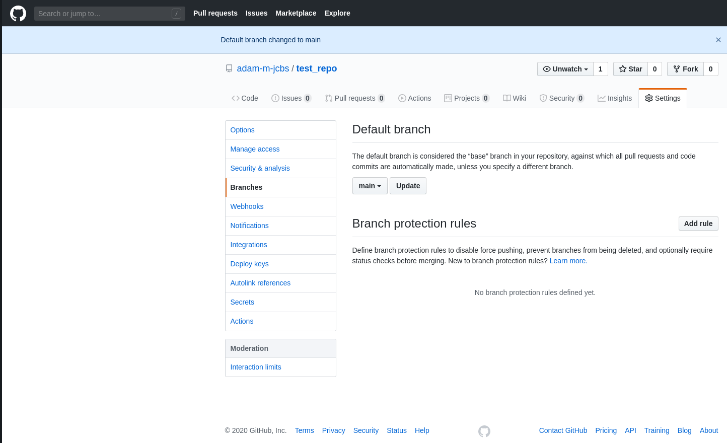Click the Moderation section header
Viewport: 727px width, 443px height.
click(x=280, y=348)
